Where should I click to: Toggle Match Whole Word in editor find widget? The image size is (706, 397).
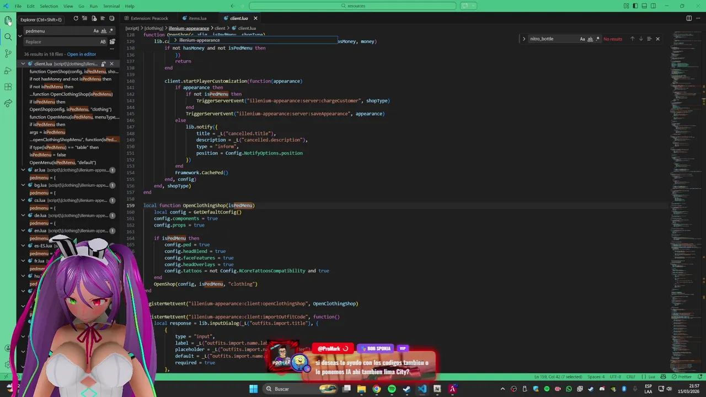point(590,39)
